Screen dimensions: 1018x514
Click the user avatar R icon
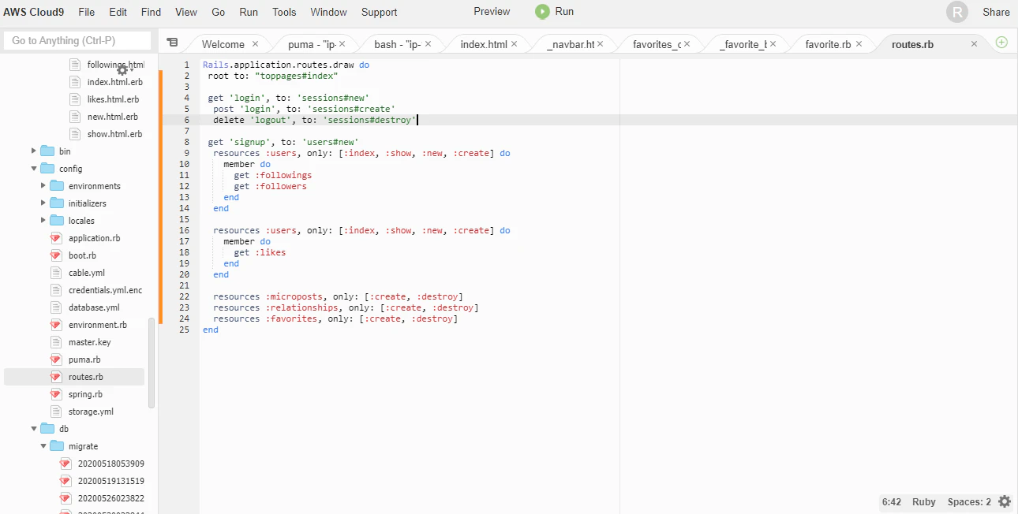click(x=957, y=12)
